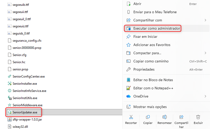Screen dimensions: 210x129
Task: Click Mostrar mais opções
Action: [x=150, y=107]
